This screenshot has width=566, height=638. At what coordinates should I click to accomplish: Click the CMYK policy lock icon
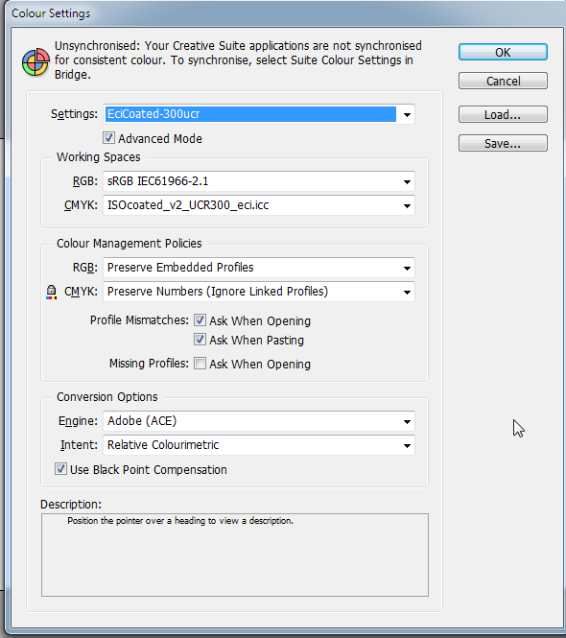(x=51, y=293)
